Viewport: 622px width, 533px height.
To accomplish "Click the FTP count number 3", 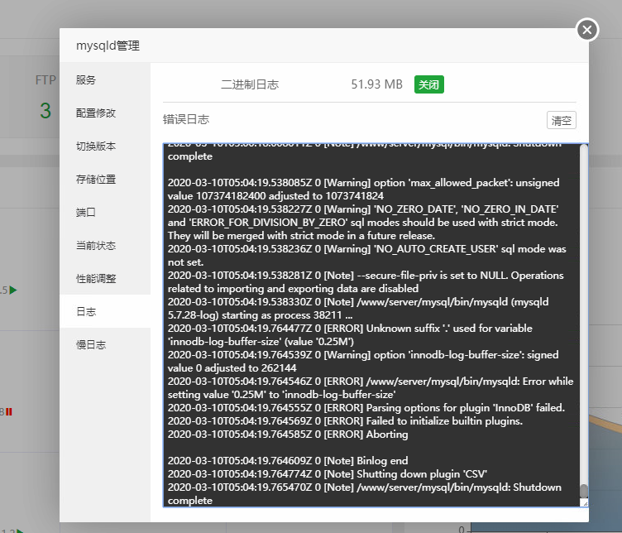I will pos(45,111).
